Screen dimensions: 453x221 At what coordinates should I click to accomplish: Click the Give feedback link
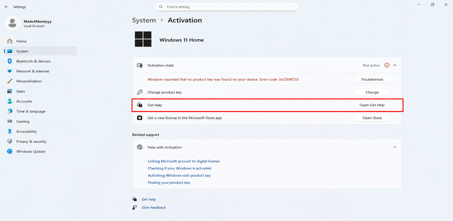[154, 207]
